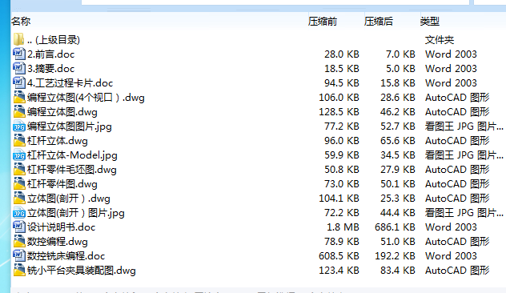Click the 46.2 KB compressed size value
506x293 pixels.
[x=398, y=112]
